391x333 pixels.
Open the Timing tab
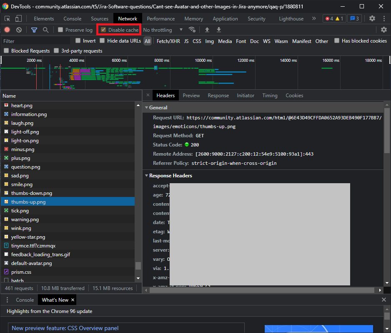tap(270, 96)
